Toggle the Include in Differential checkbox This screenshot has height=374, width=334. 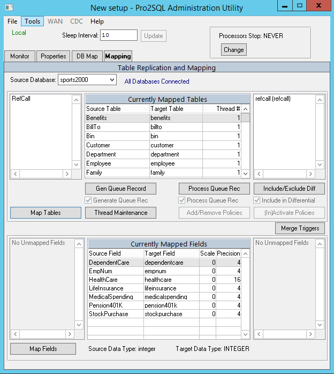(257, 200)
